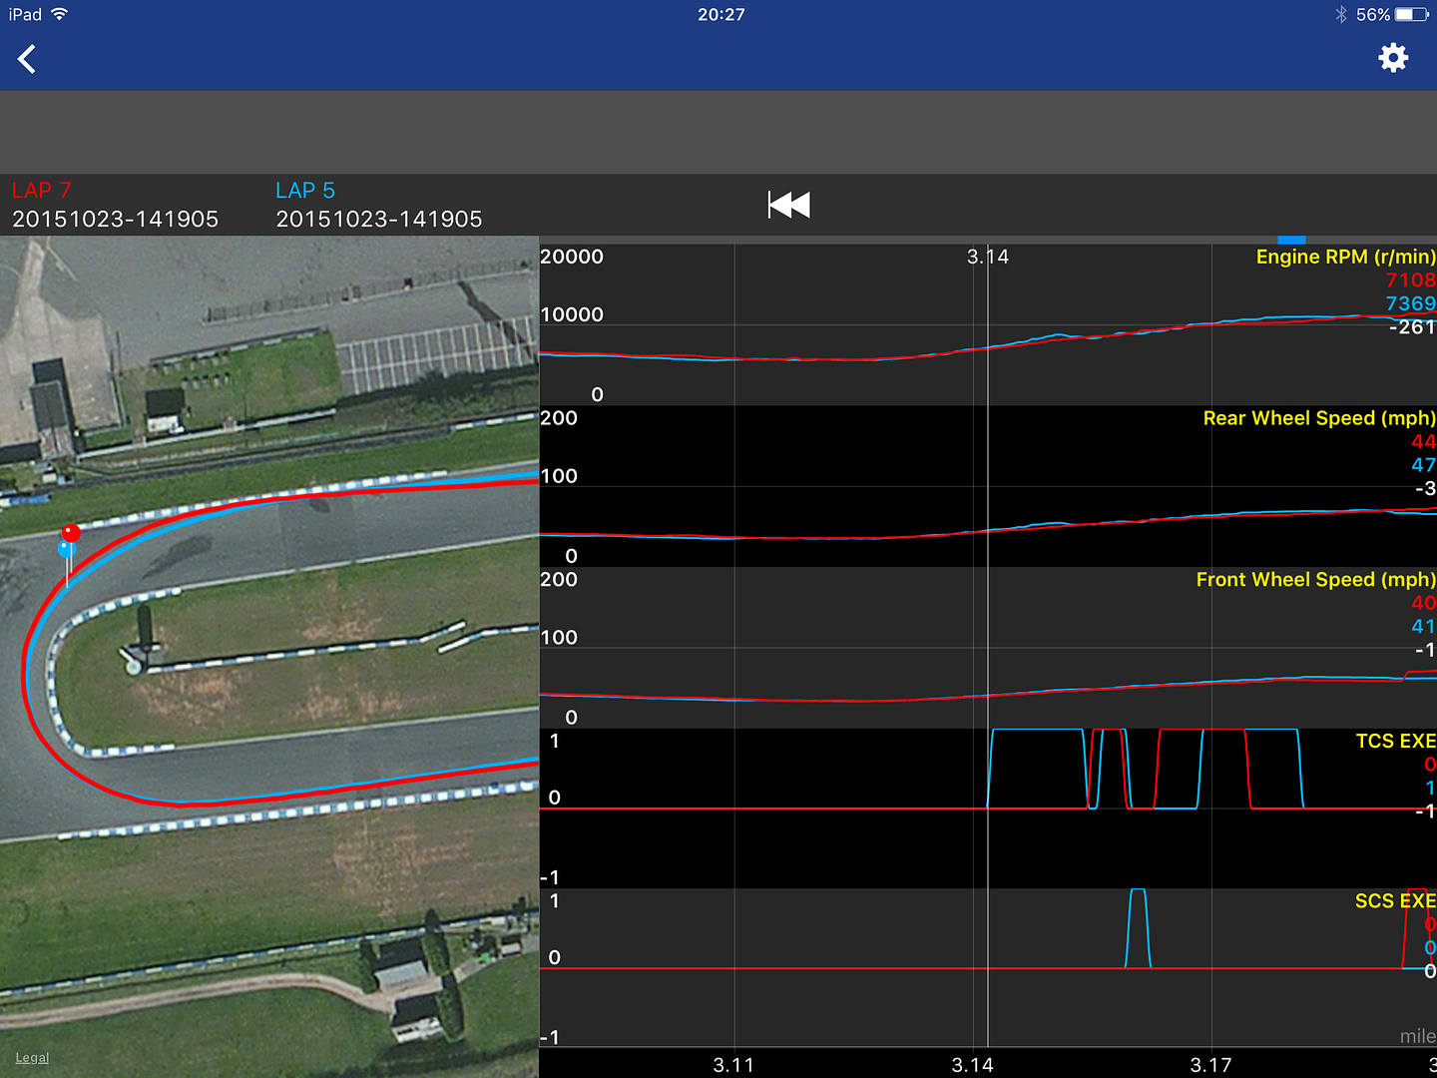Tap the back arrow icon
The image size is (1437, 1078).
pyautogui.click(x=27, y=59)
